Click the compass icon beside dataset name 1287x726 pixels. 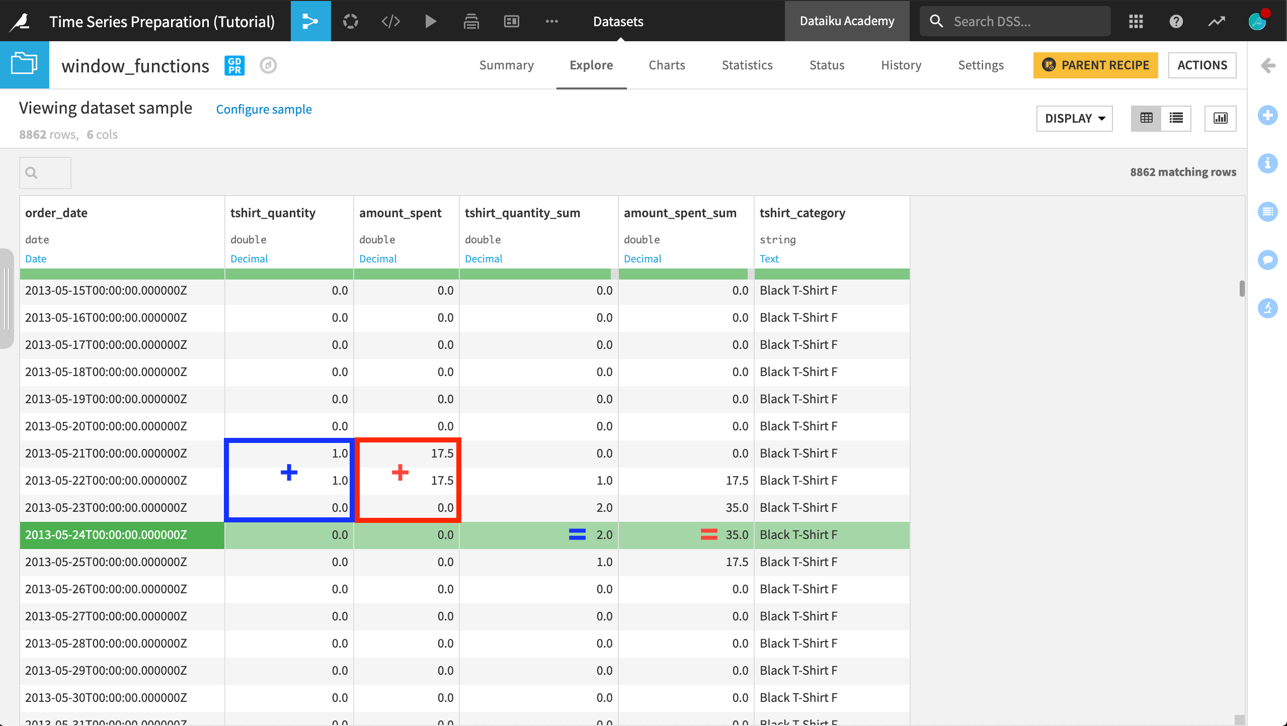coord(268,65)
